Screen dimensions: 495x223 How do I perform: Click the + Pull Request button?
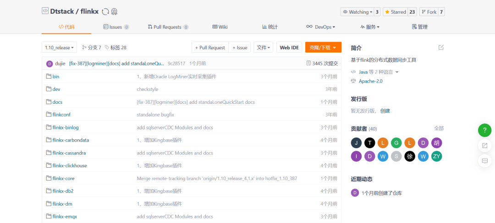pyautogui.click(x=210, y=48)
